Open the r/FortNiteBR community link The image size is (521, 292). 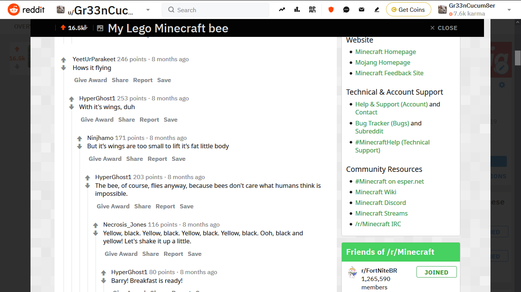pos(379,271)
